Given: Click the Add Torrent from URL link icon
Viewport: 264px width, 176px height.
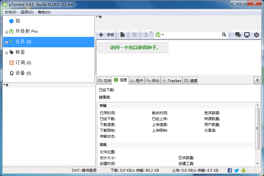Looking at the screenshot, I should [x=110, y=35].
